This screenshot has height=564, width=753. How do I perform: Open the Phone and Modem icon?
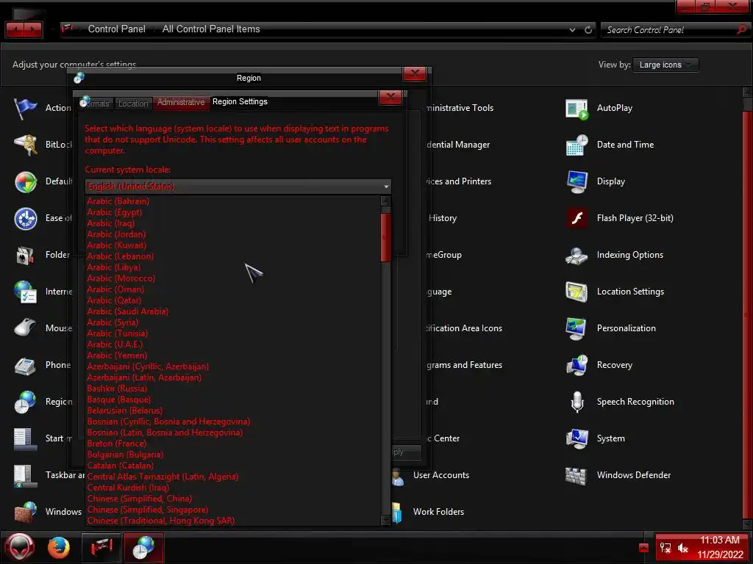[x=26, y=366]
